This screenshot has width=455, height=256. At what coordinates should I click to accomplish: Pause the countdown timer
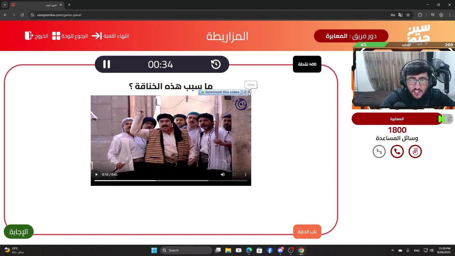click(107, 64)
